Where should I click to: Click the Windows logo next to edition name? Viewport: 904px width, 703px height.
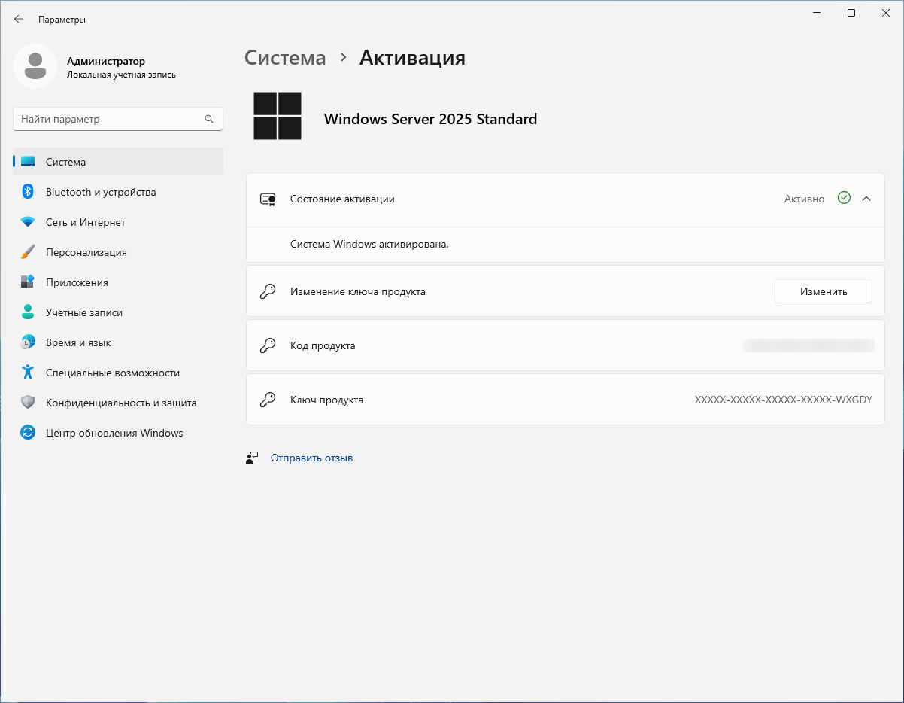278,116
